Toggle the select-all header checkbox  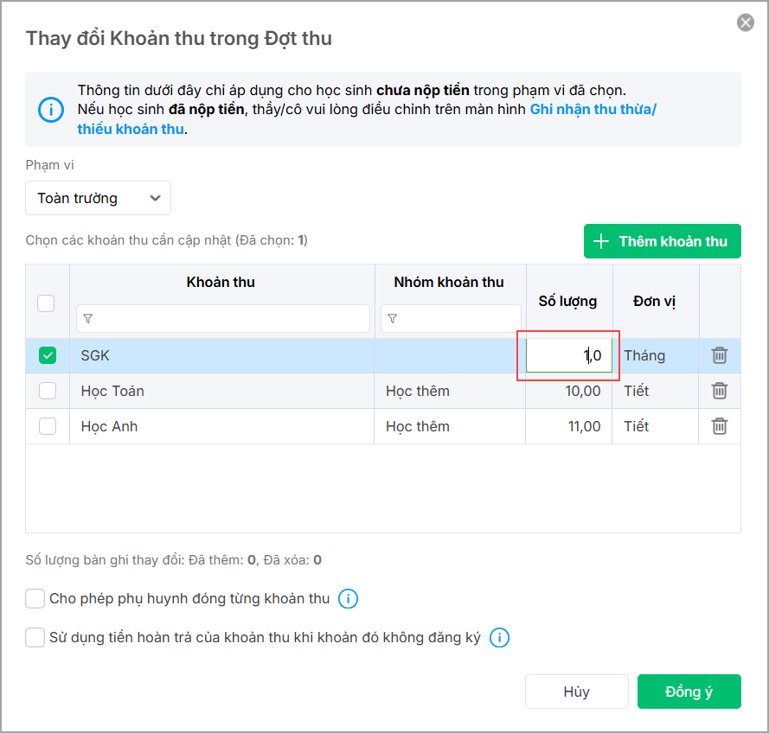tap(47, 303)
